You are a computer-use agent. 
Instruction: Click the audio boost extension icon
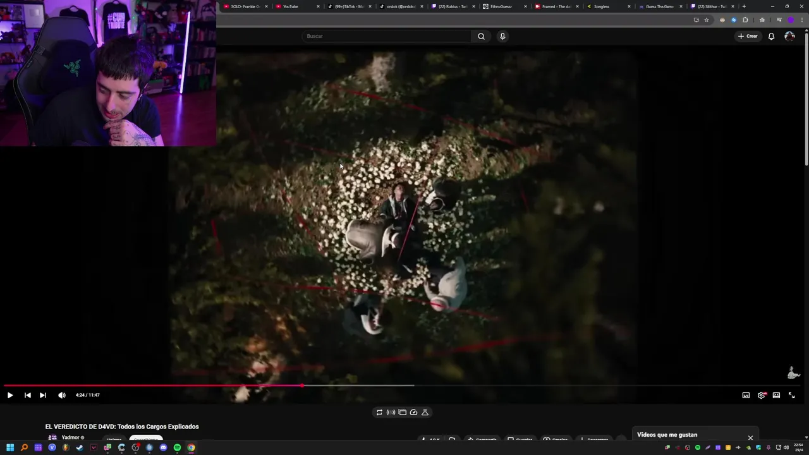point(391,412)
